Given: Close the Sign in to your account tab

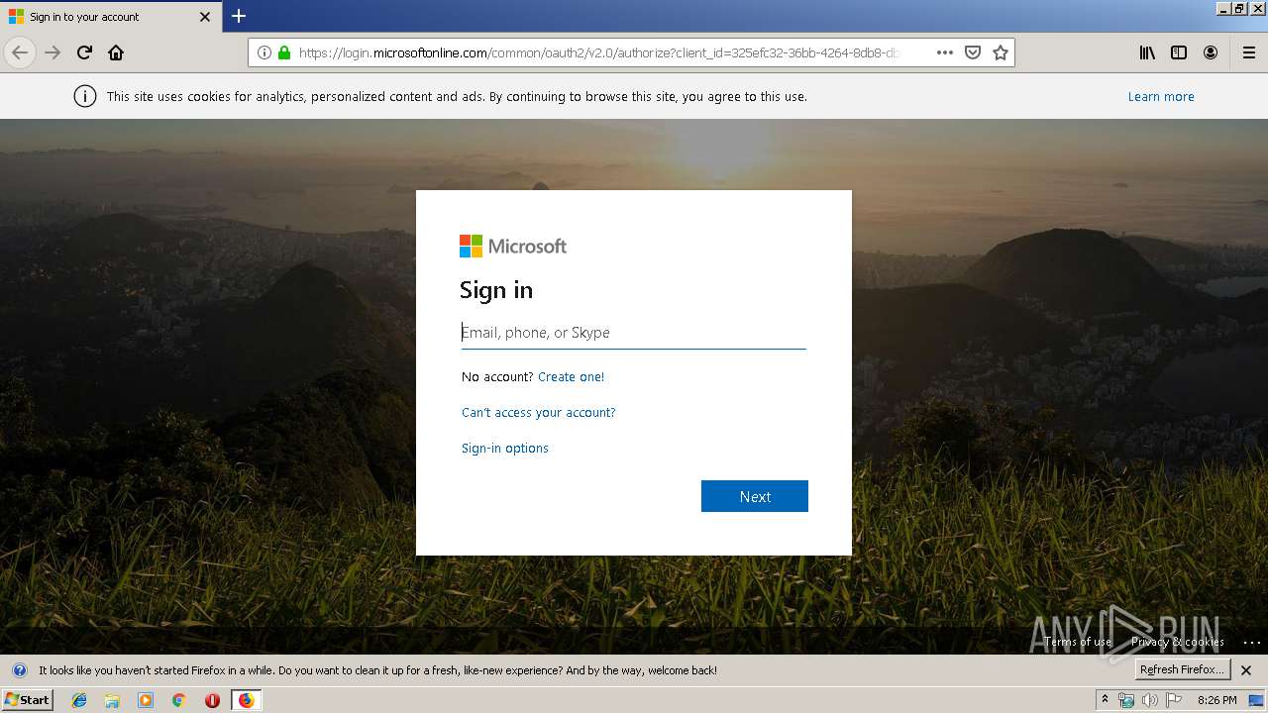Looking at the screenshot, I should pyautogui.click(x=205, y=17).
